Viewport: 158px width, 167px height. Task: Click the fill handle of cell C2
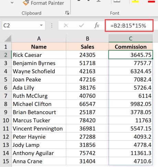[153, 59]
